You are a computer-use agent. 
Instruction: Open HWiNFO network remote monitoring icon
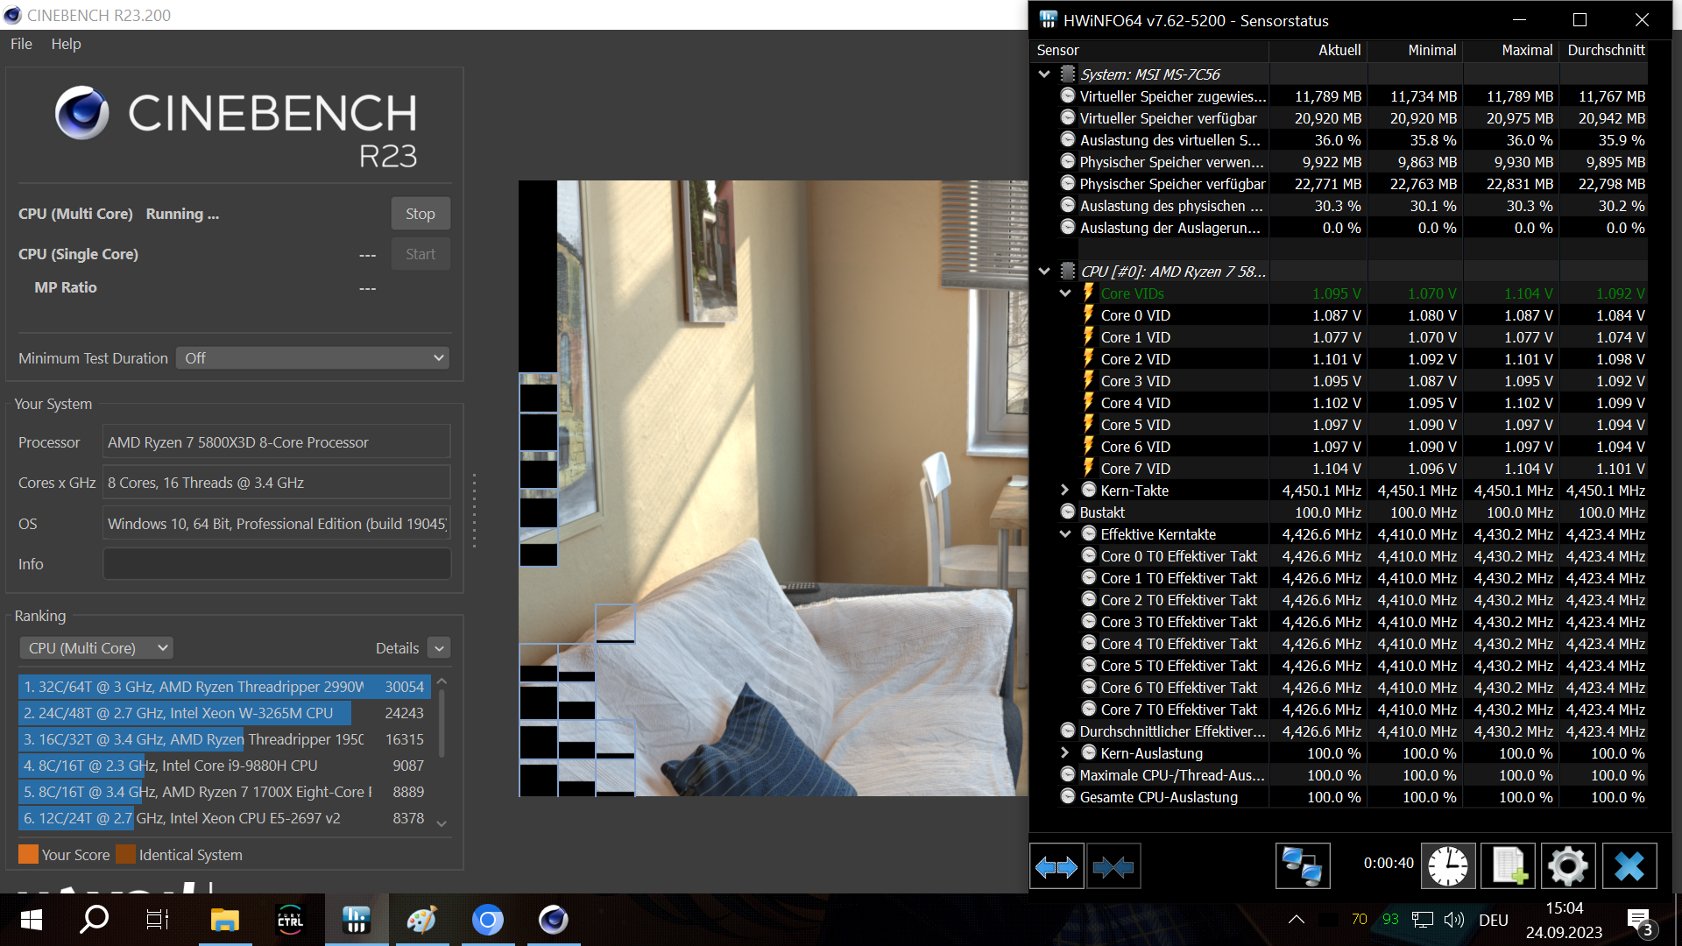tap(1302, 867)
